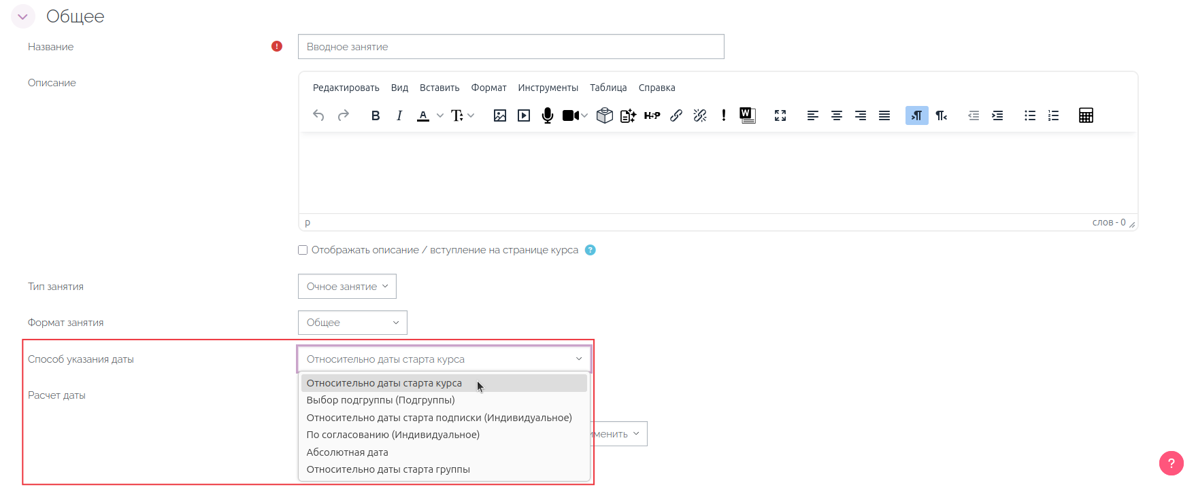Toggle fullscreen editor mode icon
Image resolution: width=1196 pixels, height=487 pixels.
[780, 115]
